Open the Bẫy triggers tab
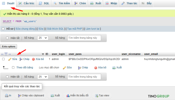Screen dimensions: 175x100 (146, 3)
